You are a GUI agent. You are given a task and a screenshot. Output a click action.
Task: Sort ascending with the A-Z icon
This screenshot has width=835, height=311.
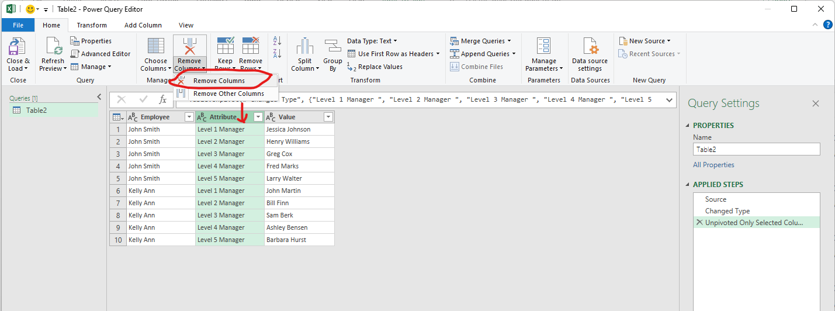click(278, 41)
